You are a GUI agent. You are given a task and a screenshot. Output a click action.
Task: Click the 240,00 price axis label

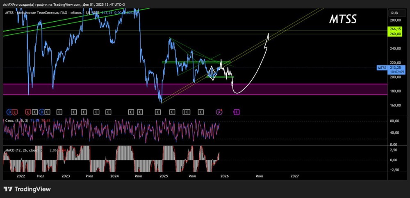(395, 49)
